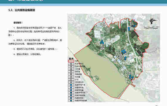
Task: Click the blue marker cluster in western village
Action: tap(102, 42)
